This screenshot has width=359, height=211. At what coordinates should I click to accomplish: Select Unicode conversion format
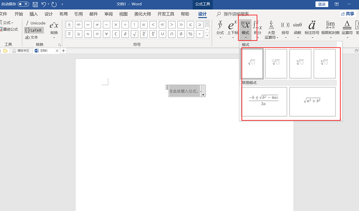click(35, 23)
